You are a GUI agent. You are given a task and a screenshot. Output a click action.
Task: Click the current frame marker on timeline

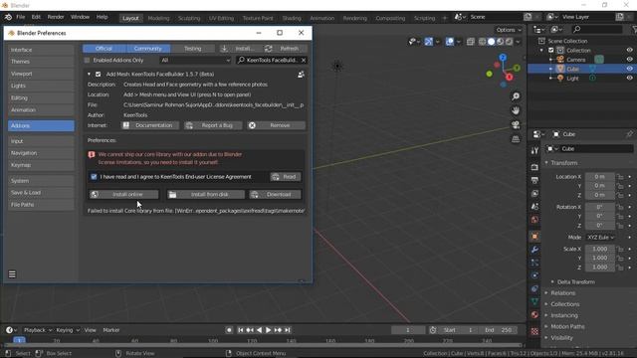(19, 340)
